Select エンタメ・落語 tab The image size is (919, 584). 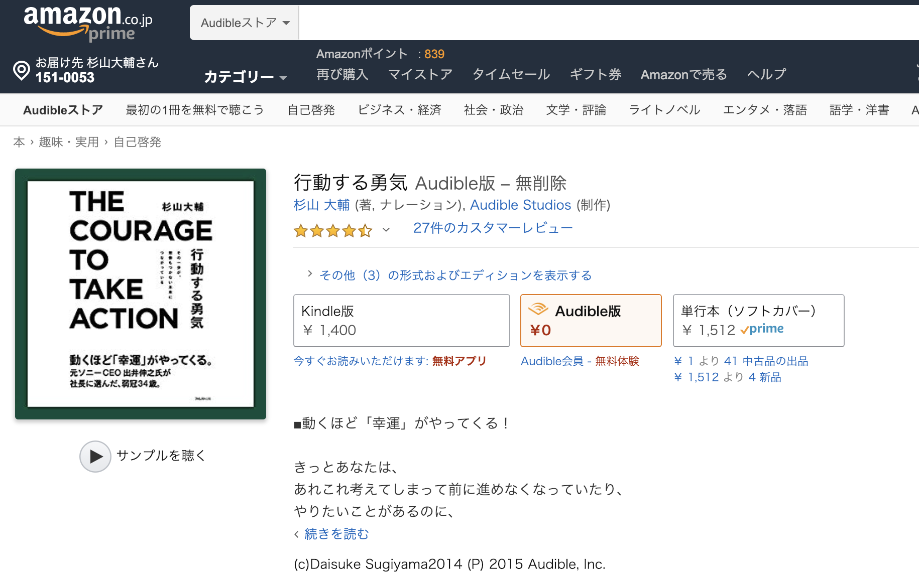[x=765, y=110]
